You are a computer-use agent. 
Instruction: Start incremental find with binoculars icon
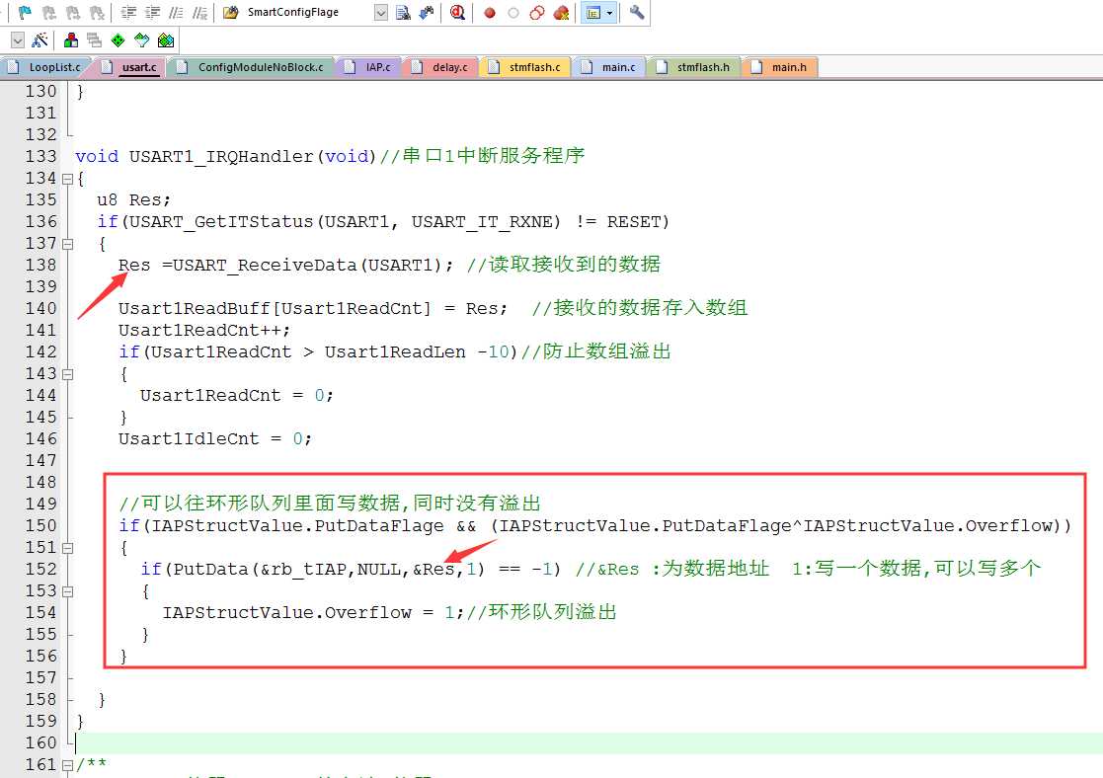pos(427,12)
